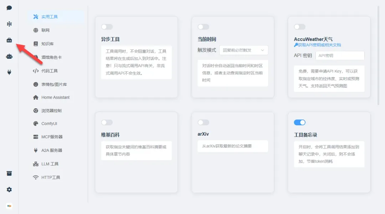The image size is (385, 214).
Task: Click the app logo at bottom of left rail
Action: coord(9,206)
